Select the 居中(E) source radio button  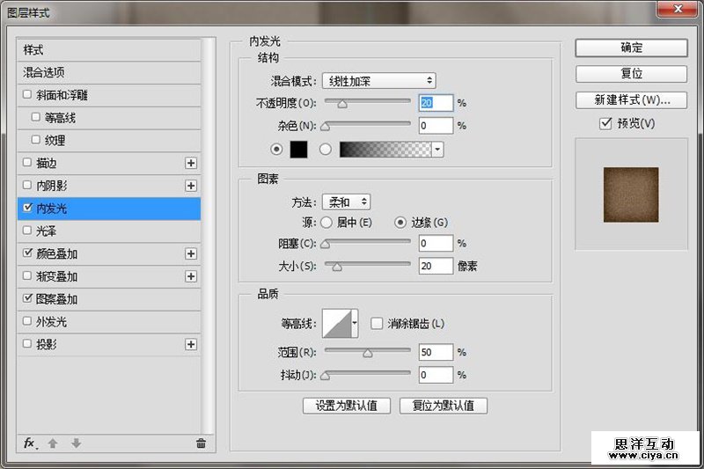326,223
